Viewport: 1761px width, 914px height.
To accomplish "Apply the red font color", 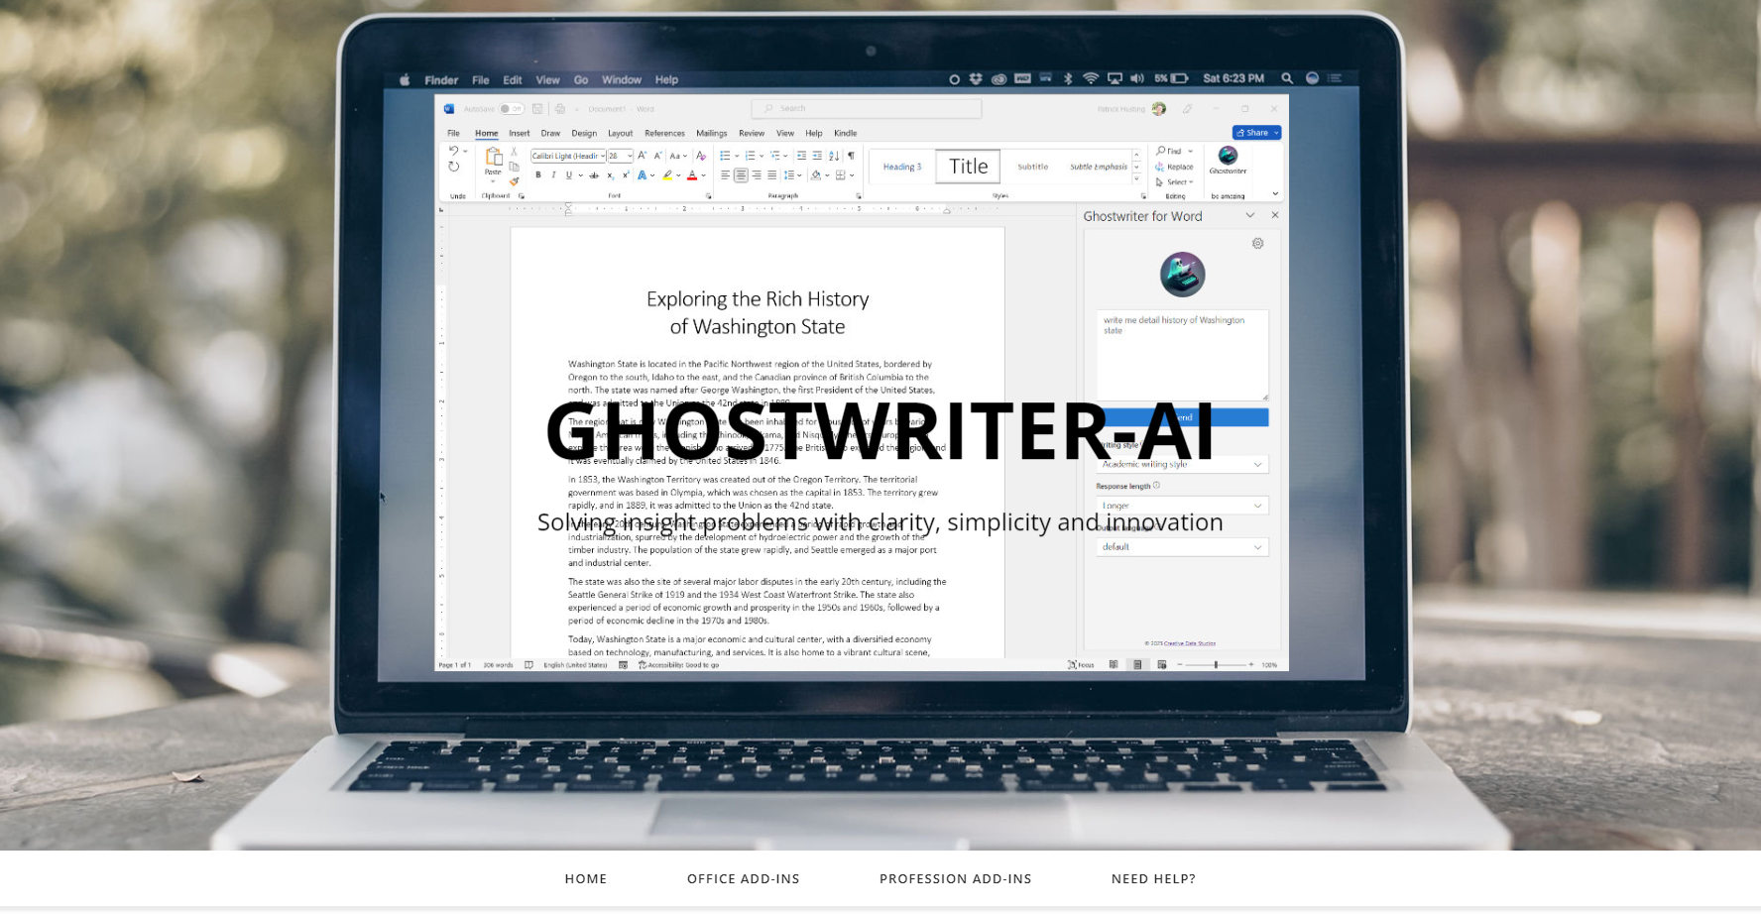I will [x=692, y=175].
